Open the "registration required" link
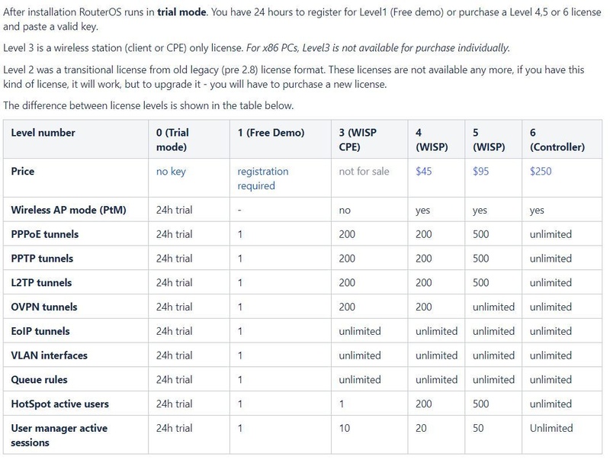610x460 pixels. click(262, 179)
